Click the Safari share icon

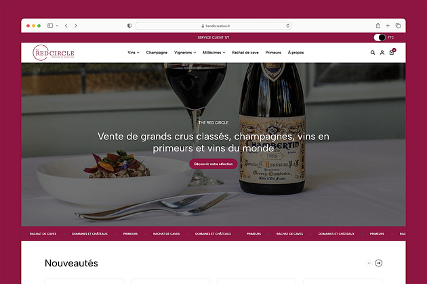378,26
